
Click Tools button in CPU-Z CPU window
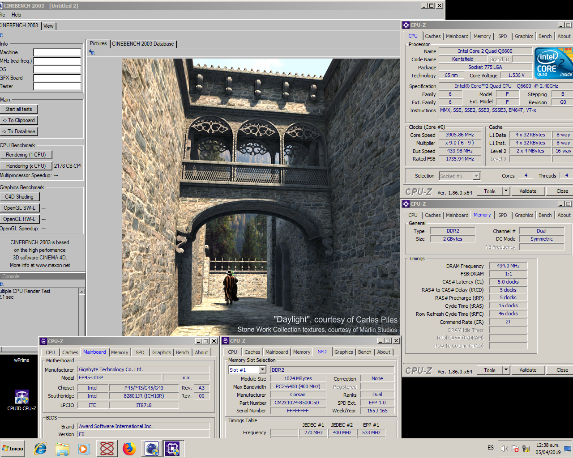(490, 191)
